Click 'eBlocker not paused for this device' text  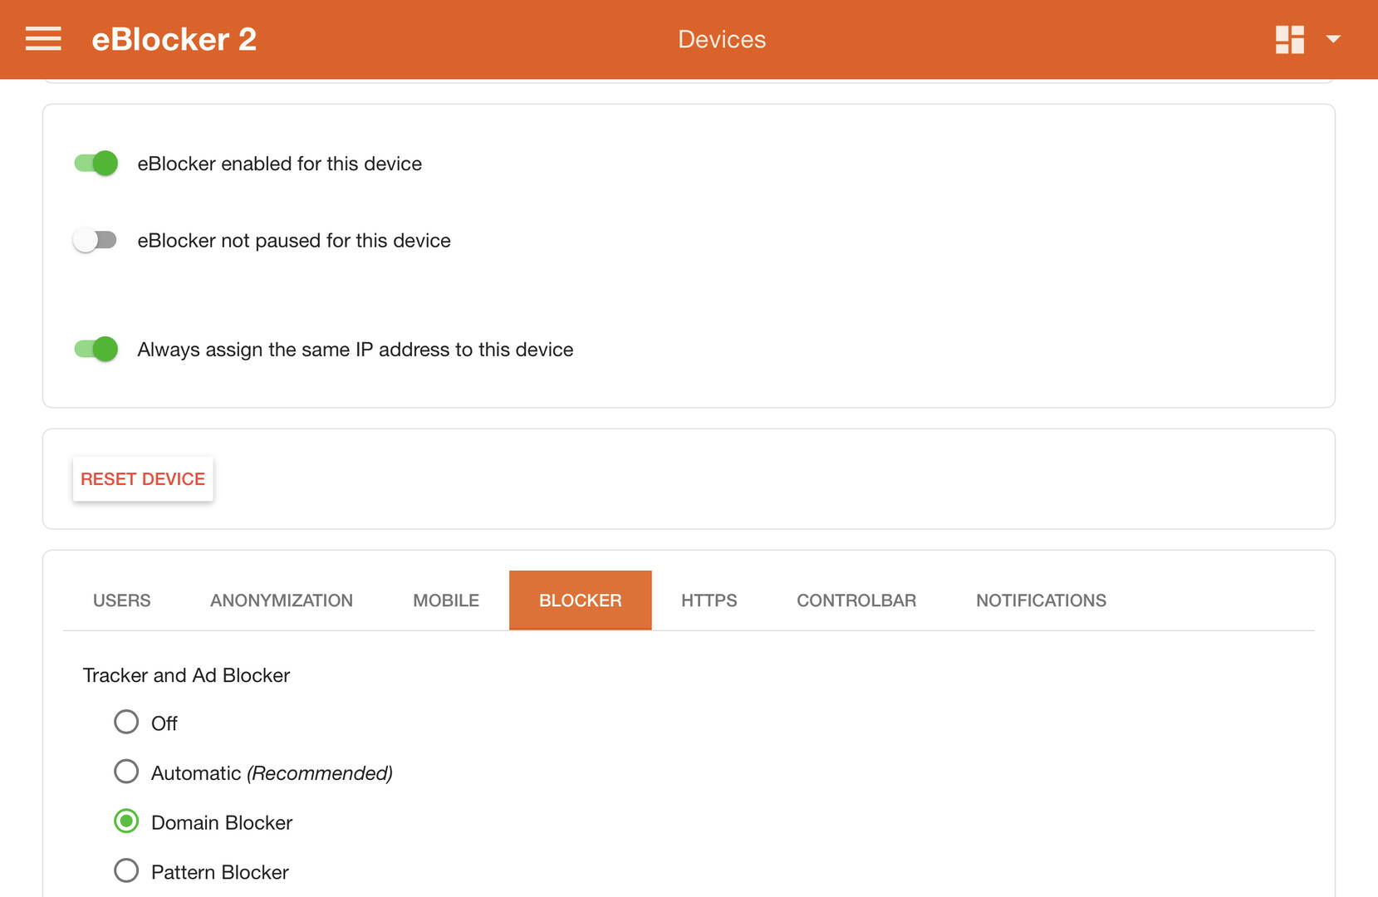[294, 240]
